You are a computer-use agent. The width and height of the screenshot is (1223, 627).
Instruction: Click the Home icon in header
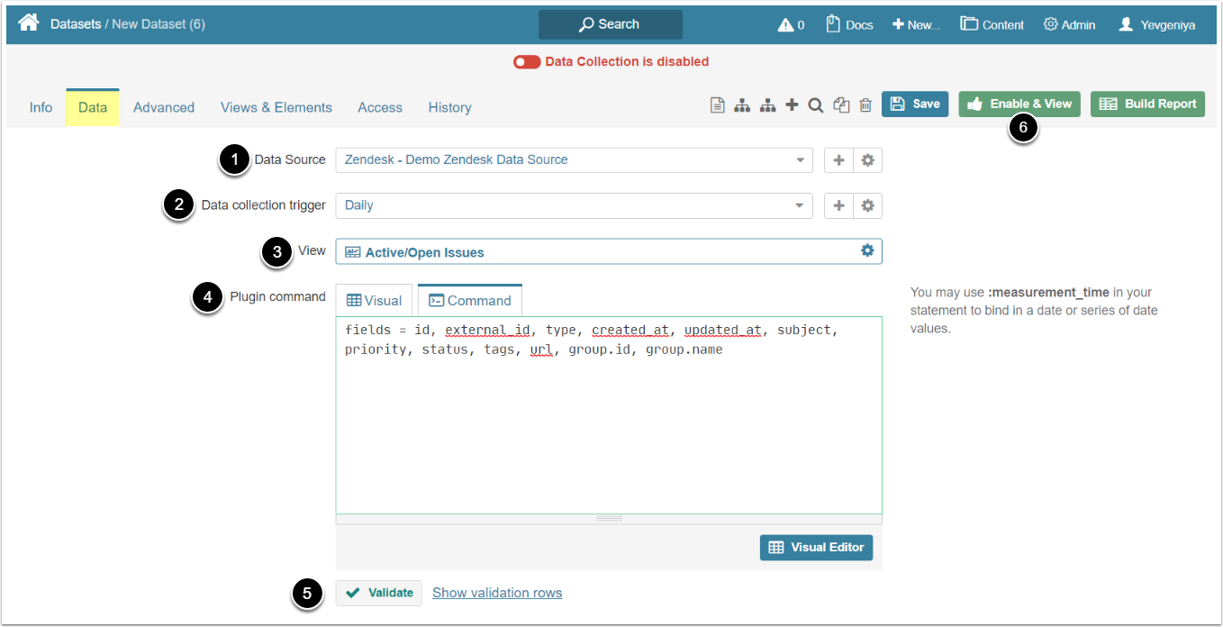pos(29,23)
